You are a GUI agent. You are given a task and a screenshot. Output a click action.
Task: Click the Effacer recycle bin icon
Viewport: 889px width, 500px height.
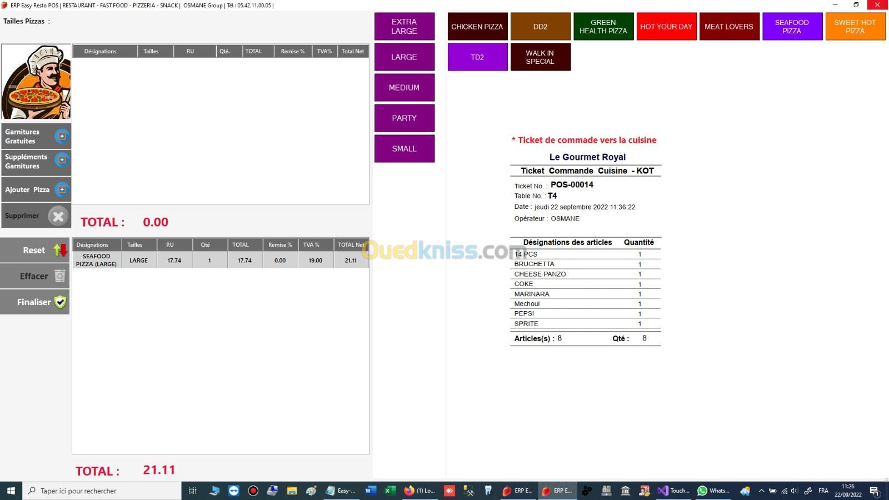tap(59, 276)
